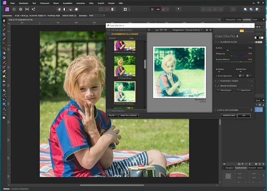Screen dimensions: 267x191
Task: Apply Auto Levels from toolbar
Action: [59, 9]
